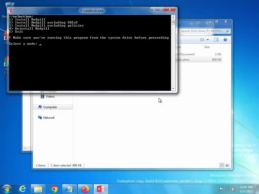Open Action Center flag tray icon

(x=221, y=189)
